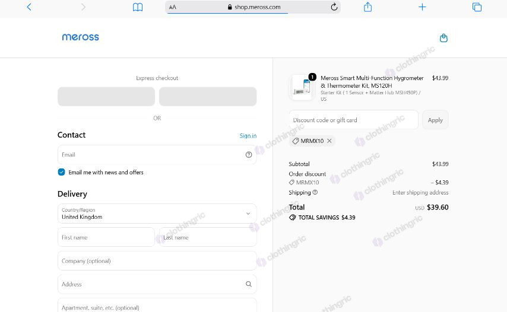Open the shopping bag cart icon

point(443,38)
